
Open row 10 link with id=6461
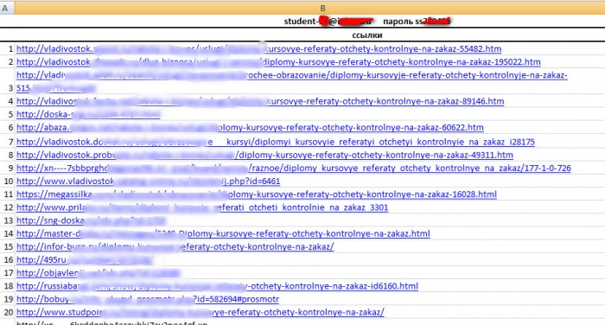click(148, 182)
